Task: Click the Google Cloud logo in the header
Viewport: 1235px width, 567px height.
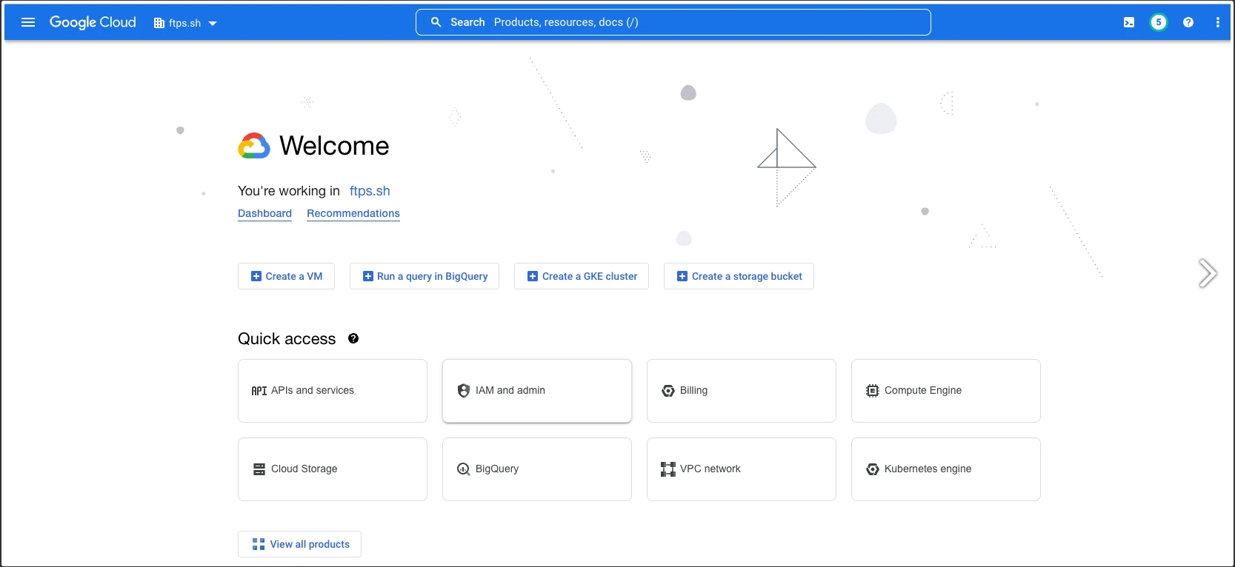Action: pos(93,22)
